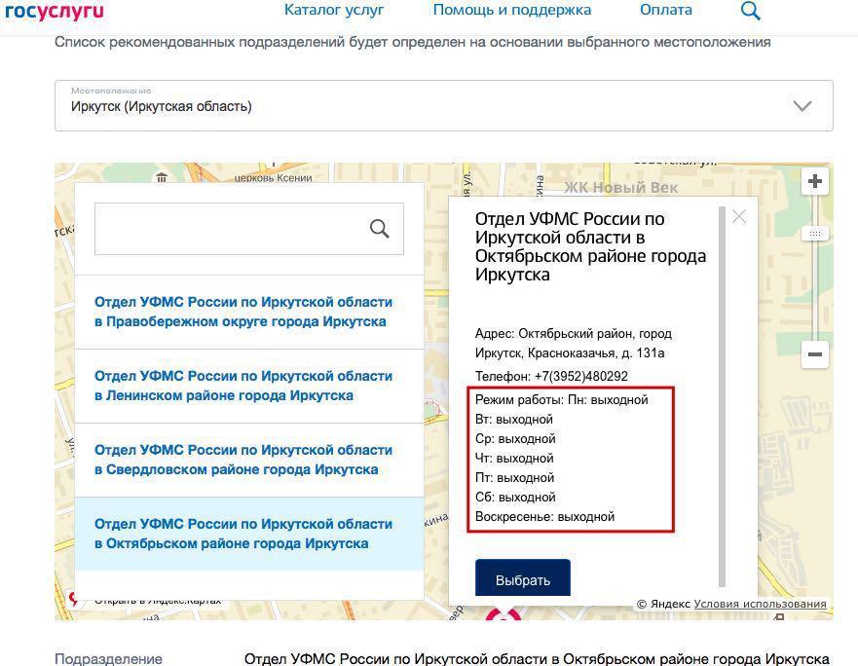Open the Условия использования link
The image size is (858, 666).
tap(760, 604)
